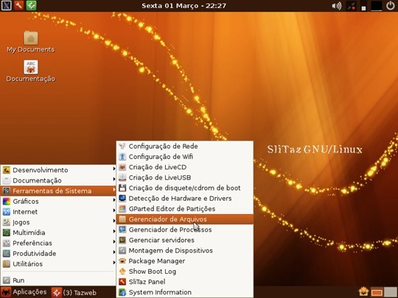Click the Run menu gear icon
398x298 pixels.
pyautogui.click(x=7, y=280)
